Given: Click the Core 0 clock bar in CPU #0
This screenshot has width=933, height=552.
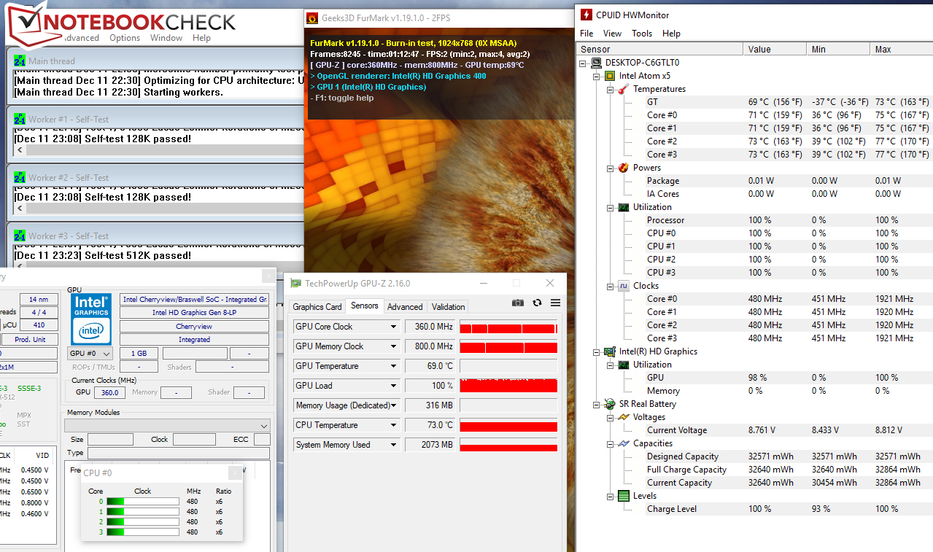Looking at the screenshot, I should pyautogui.click(x=142, y=501).
